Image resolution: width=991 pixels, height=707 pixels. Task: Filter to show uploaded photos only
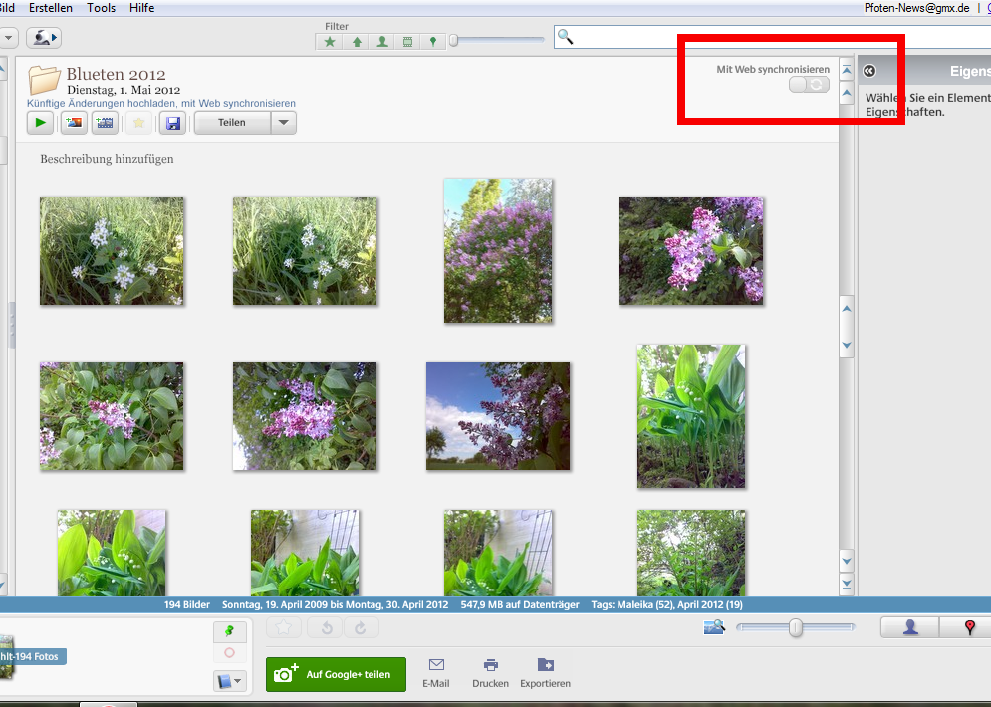357,42
